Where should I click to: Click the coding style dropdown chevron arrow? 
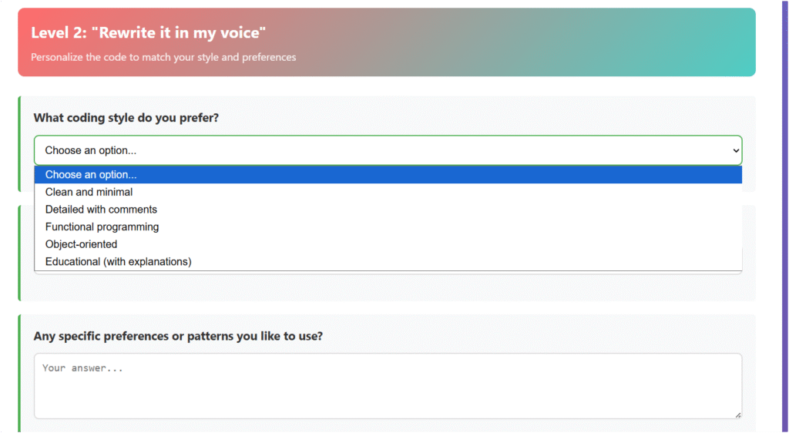pos(734,151)
